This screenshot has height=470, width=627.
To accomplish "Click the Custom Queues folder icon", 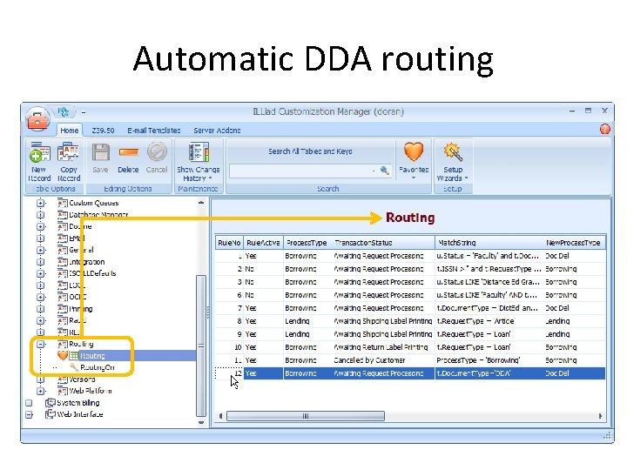I will coord(62,203).
